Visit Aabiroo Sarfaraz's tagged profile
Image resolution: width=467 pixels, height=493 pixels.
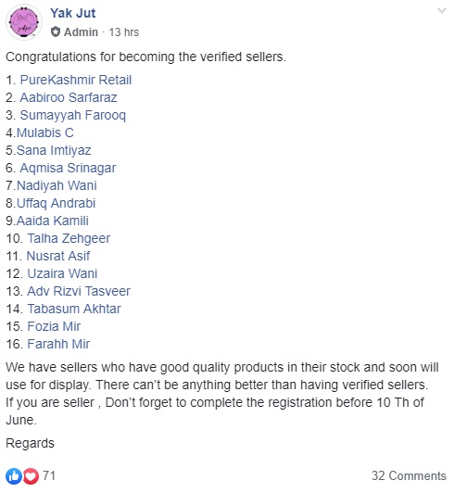point(69,97)
